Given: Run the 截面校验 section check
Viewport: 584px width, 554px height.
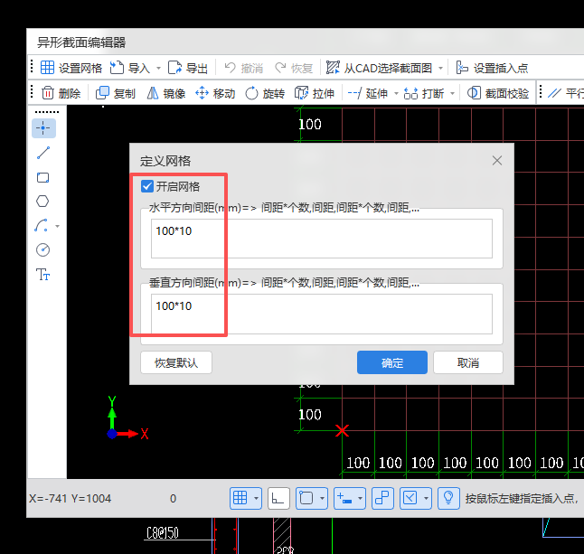Looking at the screenshot, I should pos(498,93).
